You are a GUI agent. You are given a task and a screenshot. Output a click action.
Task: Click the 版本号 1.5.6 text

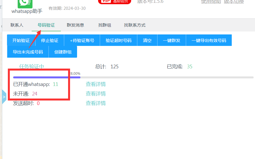click(x=150, y=2)
